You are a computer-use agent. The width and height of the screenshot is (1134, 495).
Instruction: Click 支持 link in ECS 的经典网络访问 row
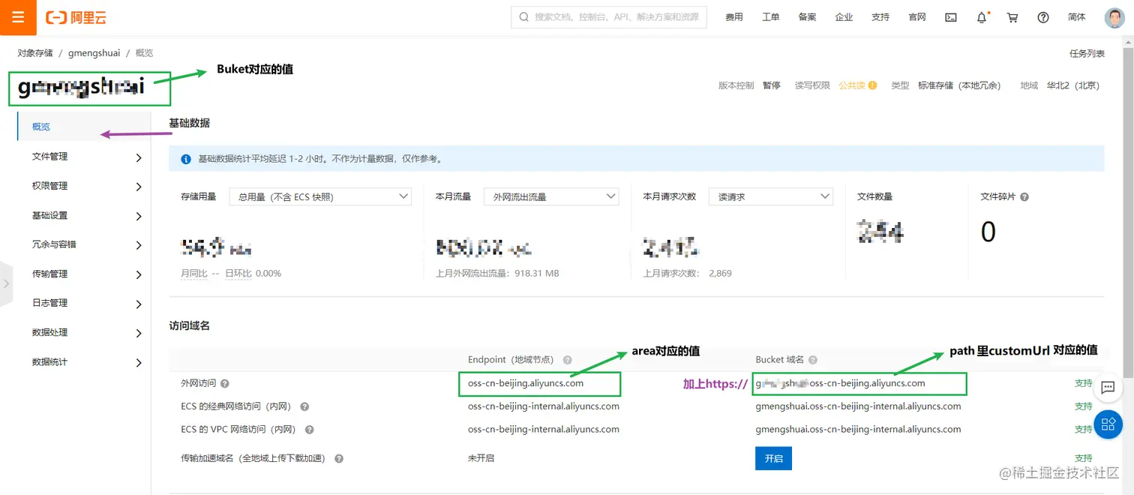click(x=1083, y=406)
